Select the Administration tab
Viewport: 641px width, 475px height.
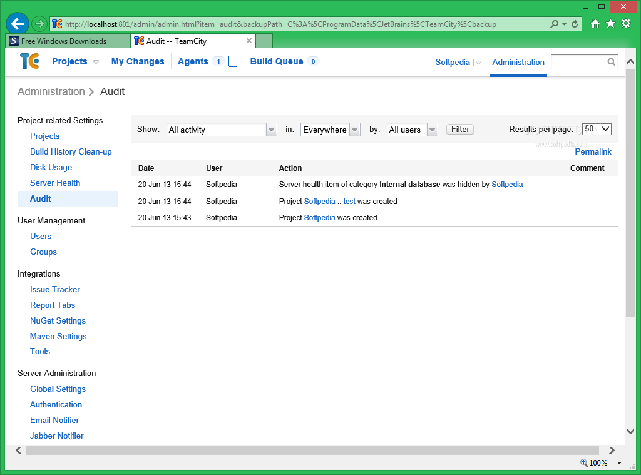coord(518,62)
